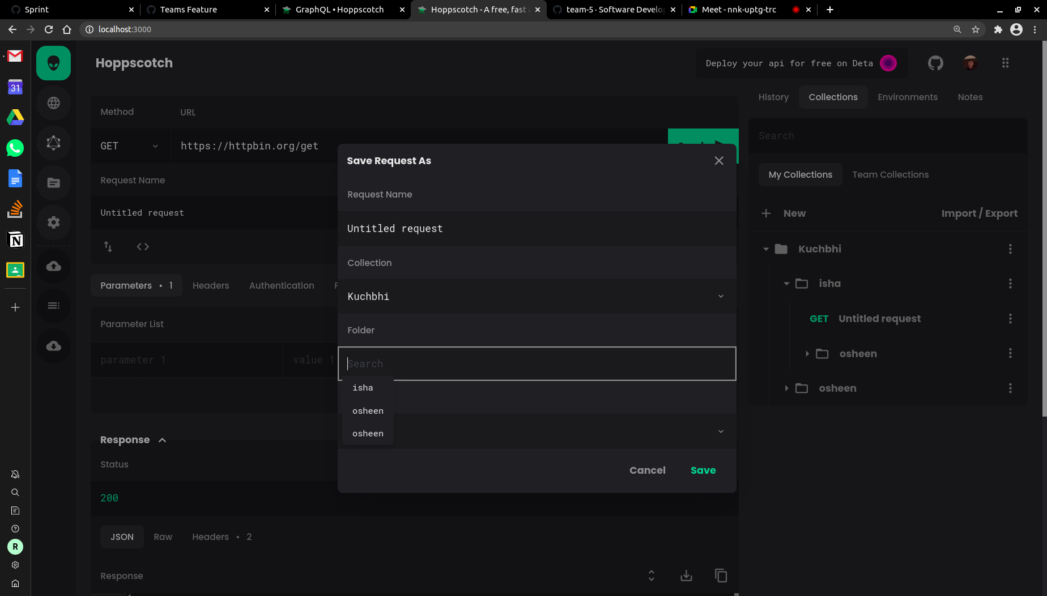Download the response with download icon
This screenshot has width=1047, height=596.
(x=686, y=576)
